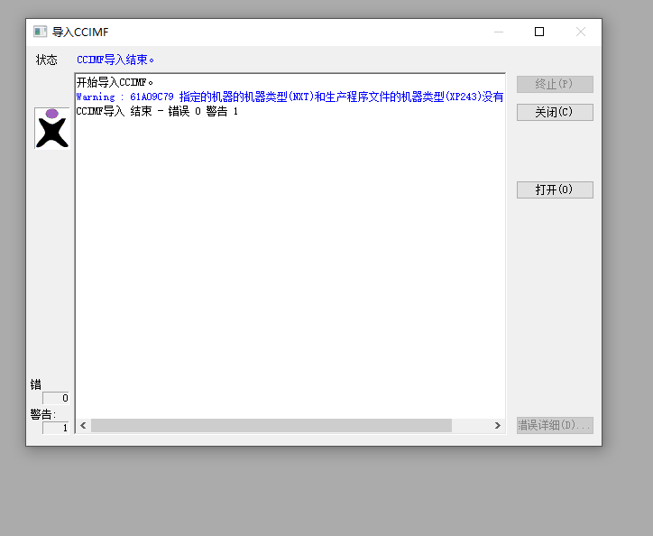The image size is (653, 536).
Task: Maximize the 导入CCIMF window
Action: tap(539, 32)
